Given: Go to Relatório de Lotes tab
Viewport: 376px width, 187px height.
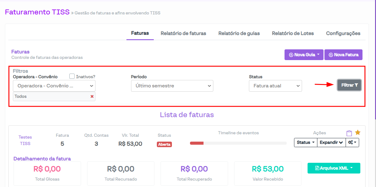Looking at the screenshot, I should pyautogui.click(x=293, y=33).
